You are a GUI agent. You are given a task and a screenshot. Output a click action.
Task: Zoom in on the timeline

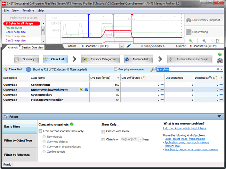(x=191, y=41)
